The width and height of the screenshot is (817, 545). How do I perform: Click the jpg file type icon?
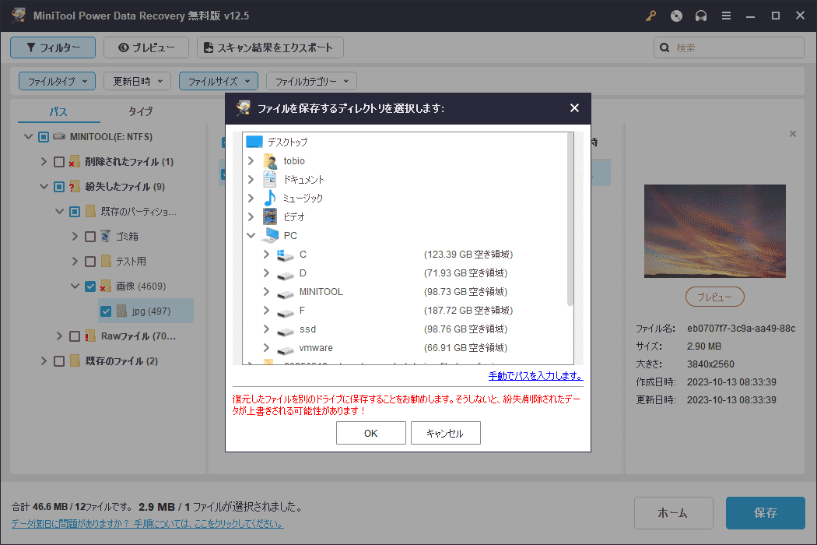[x=121, y=311]
